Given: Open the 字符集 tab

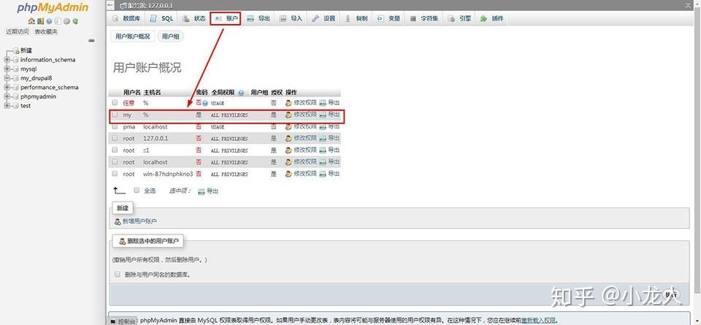Looking at the screenshot, I should tap(425, 18).
